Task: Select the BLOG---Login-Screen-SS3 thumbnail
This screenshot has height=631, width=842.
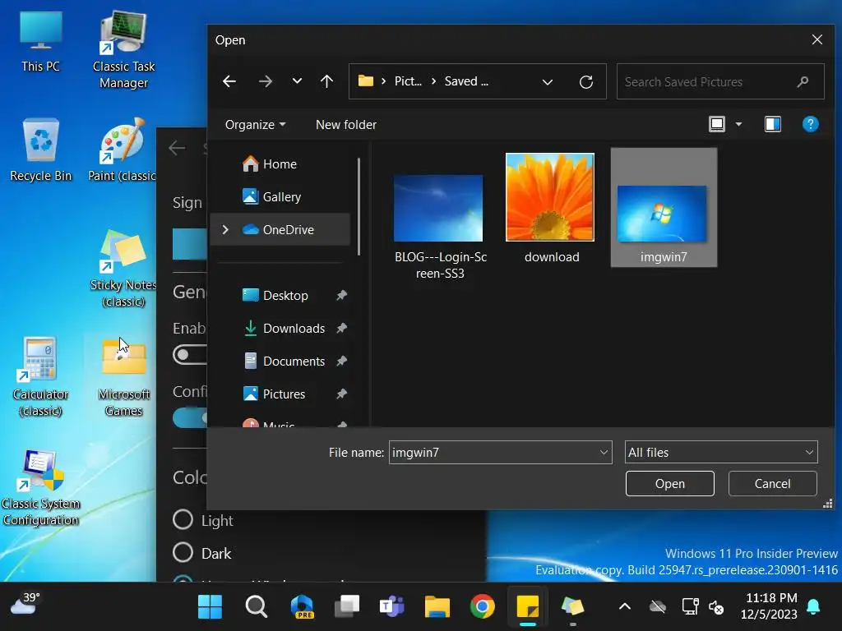Action: point(439,208)
